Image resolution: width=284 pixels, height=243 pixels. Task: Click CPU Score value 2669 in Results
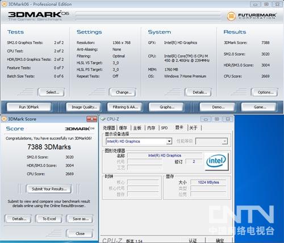pyautogui.click(x=265, y=76)
